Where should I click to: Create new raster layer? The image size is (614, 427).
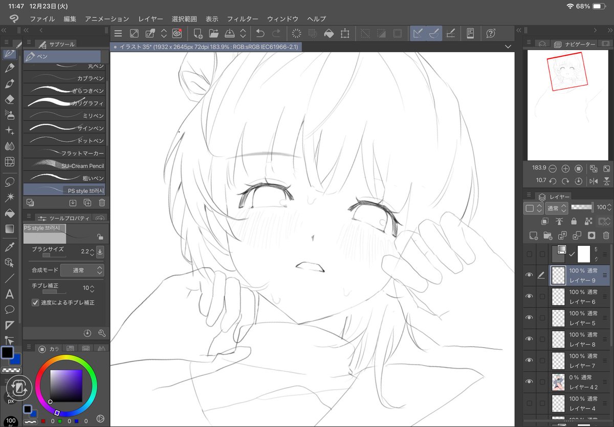point(533,236)
